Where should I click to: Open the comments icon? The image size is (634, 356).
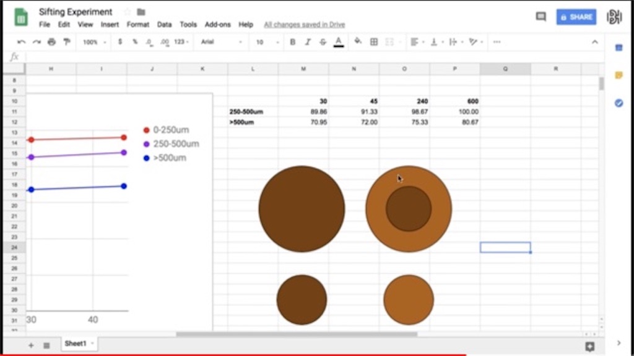point(541,17)
